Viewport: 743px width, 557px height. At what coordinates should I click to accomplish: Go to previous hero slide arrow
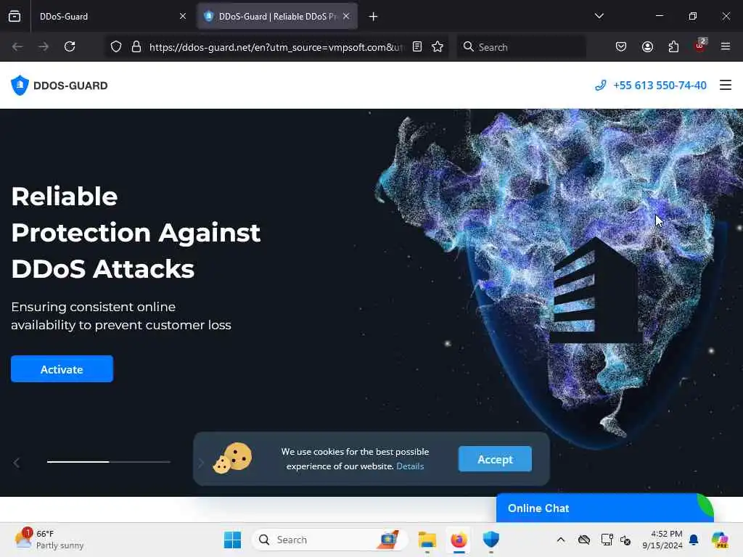17,463
